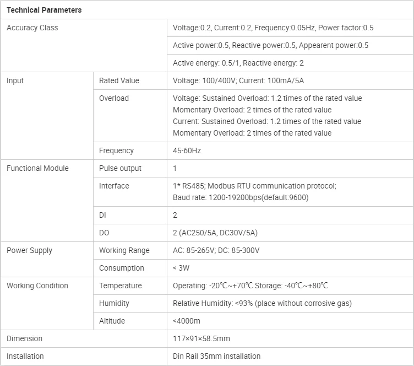414x366 pixels.
Task: Select the Overload label cell
Action: pos(114,98)
